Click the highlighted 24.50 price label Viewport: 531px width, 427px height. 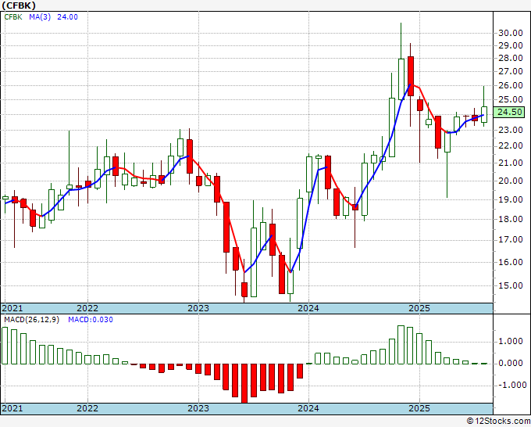tap(509, 112)
